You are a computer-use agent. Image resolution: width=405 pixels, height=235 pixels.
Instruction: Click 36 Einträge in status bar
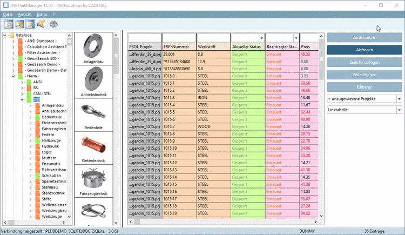point(374,231)
